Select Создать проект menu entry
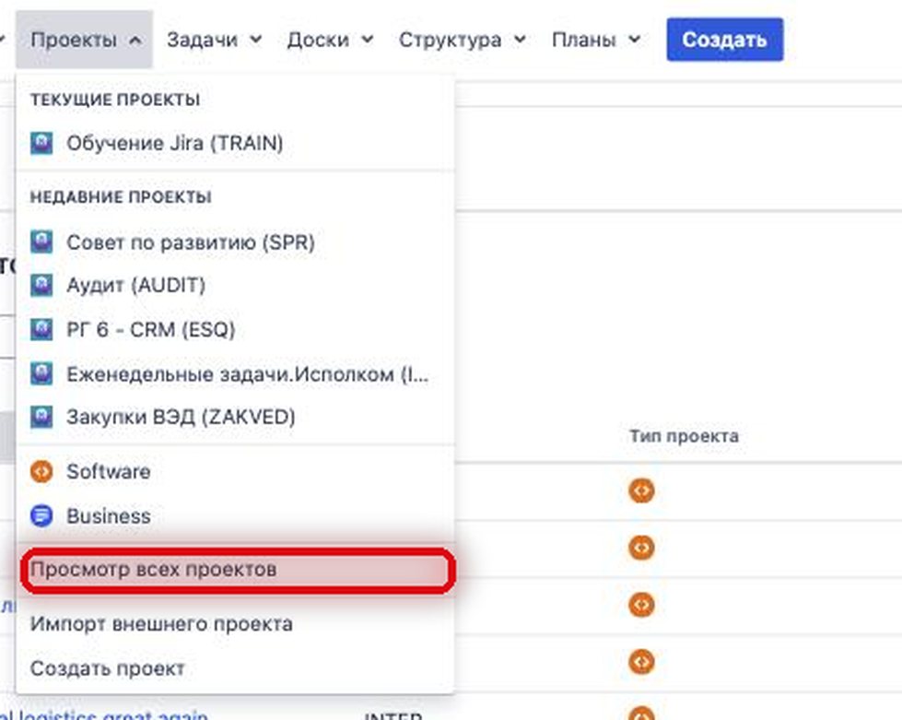Image resolution: width=902 pixels, height=720 pixels. click(x=235, y=668)
